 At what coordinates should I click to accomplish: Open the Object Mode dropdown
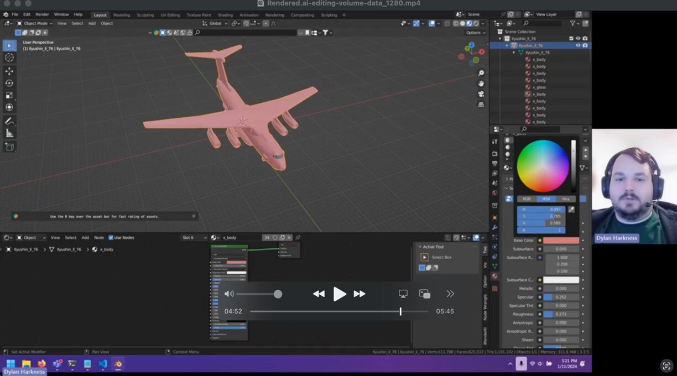pos(35,23)
